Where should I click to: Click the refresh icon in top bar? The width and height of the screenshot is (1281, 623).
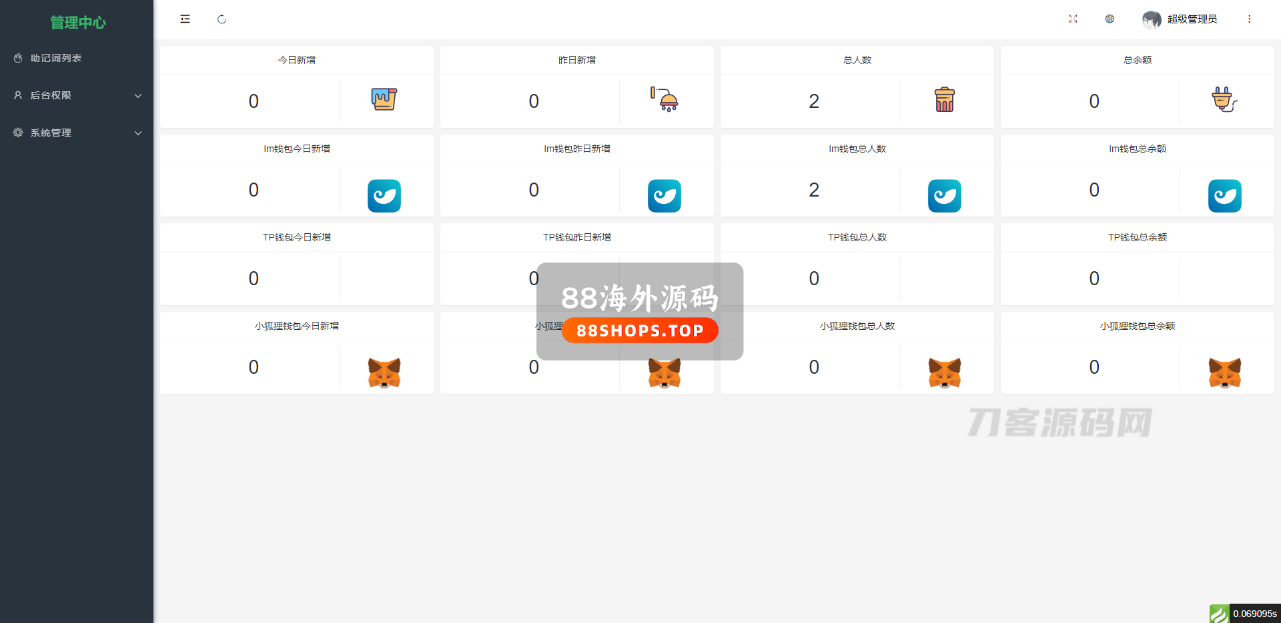coord(222,19)
